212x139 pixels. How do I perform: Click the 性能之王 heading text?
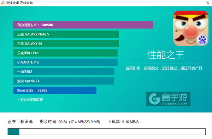166,55
